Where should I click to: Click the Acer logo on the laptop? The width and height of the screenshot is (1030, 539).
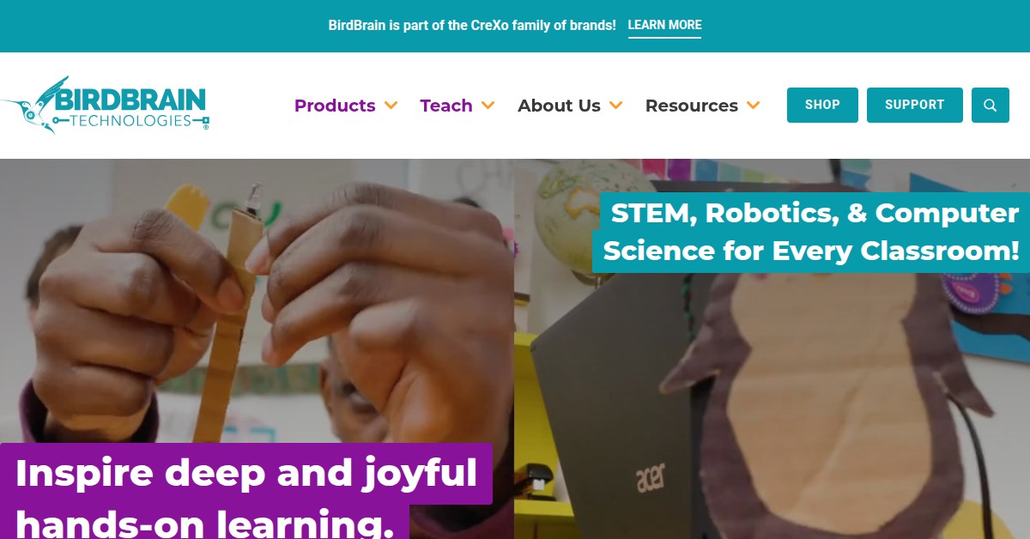point(651,479)
